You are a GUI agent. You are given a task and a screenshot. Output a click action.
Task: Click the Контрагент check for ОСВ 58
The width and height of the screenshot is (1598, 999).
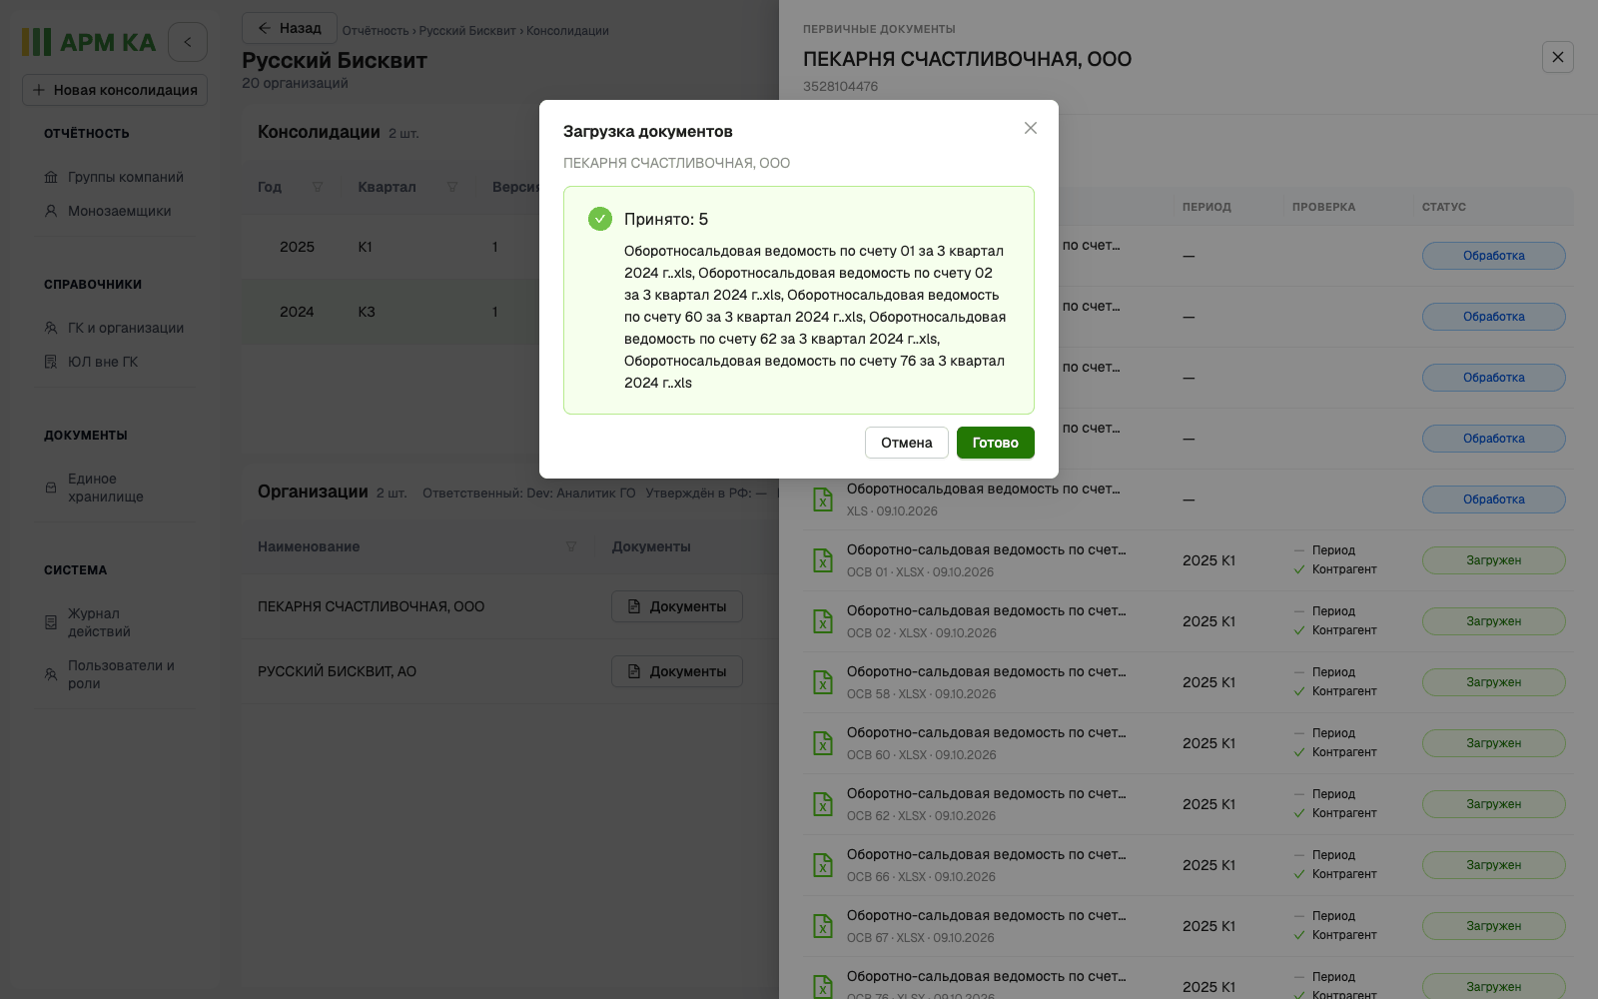tap(1335, 691)
